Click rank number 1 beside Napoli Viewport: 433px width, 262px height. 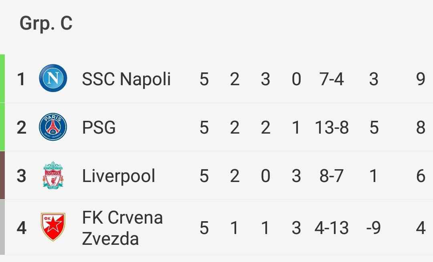[21, 79]
